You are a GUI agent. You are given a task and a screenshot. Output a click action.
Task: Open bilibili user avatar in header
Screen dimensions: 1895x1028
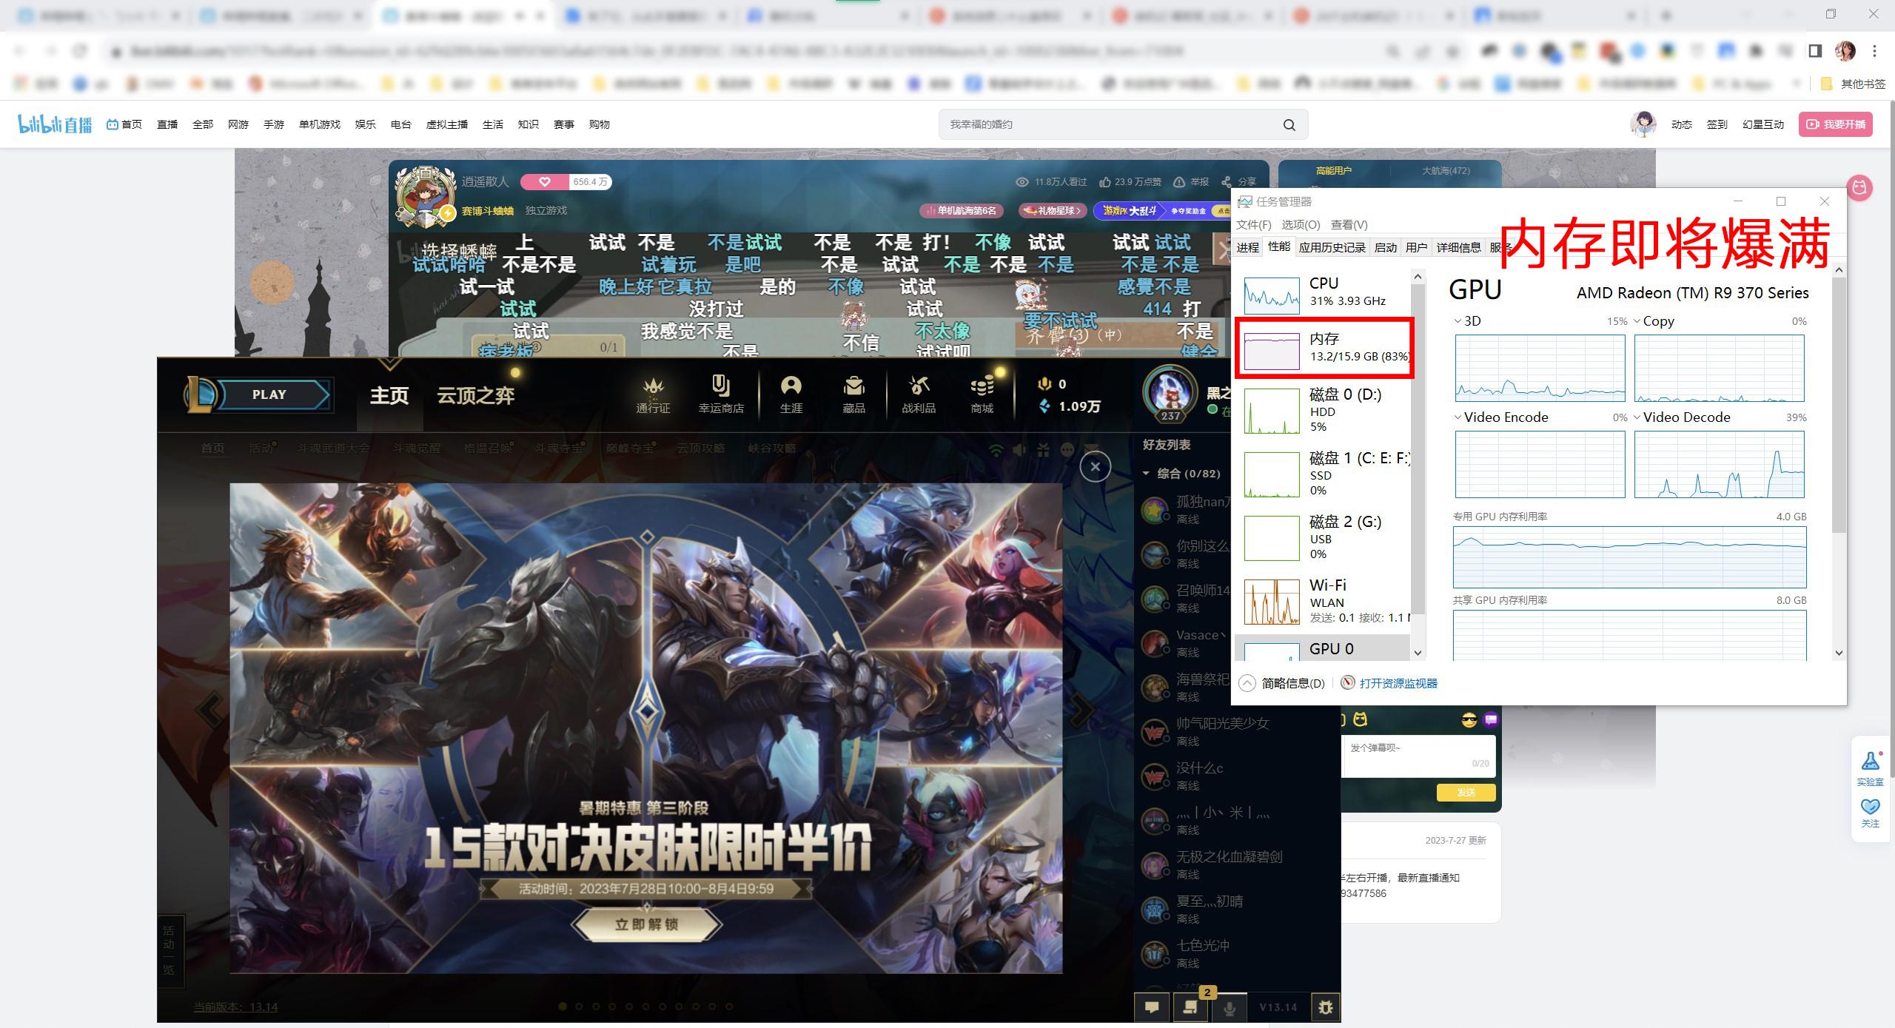[x=1643, y=124]
